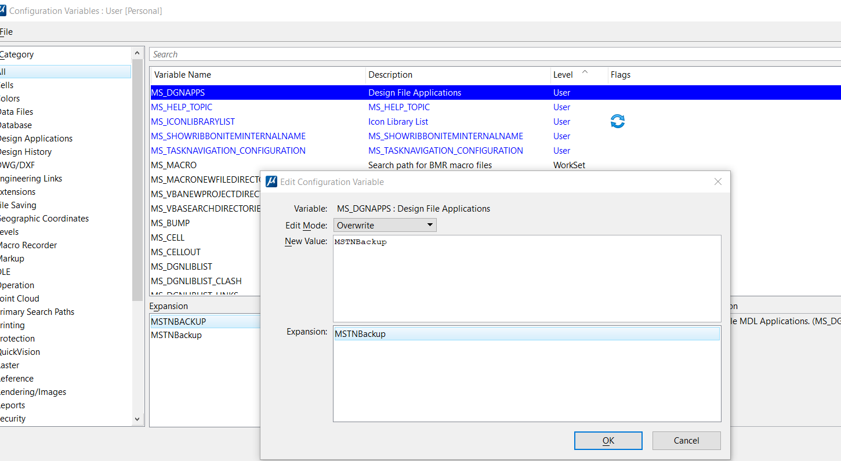This screenshot has height=461, width=841.
Task: Select the Database category
Action: 16,125
